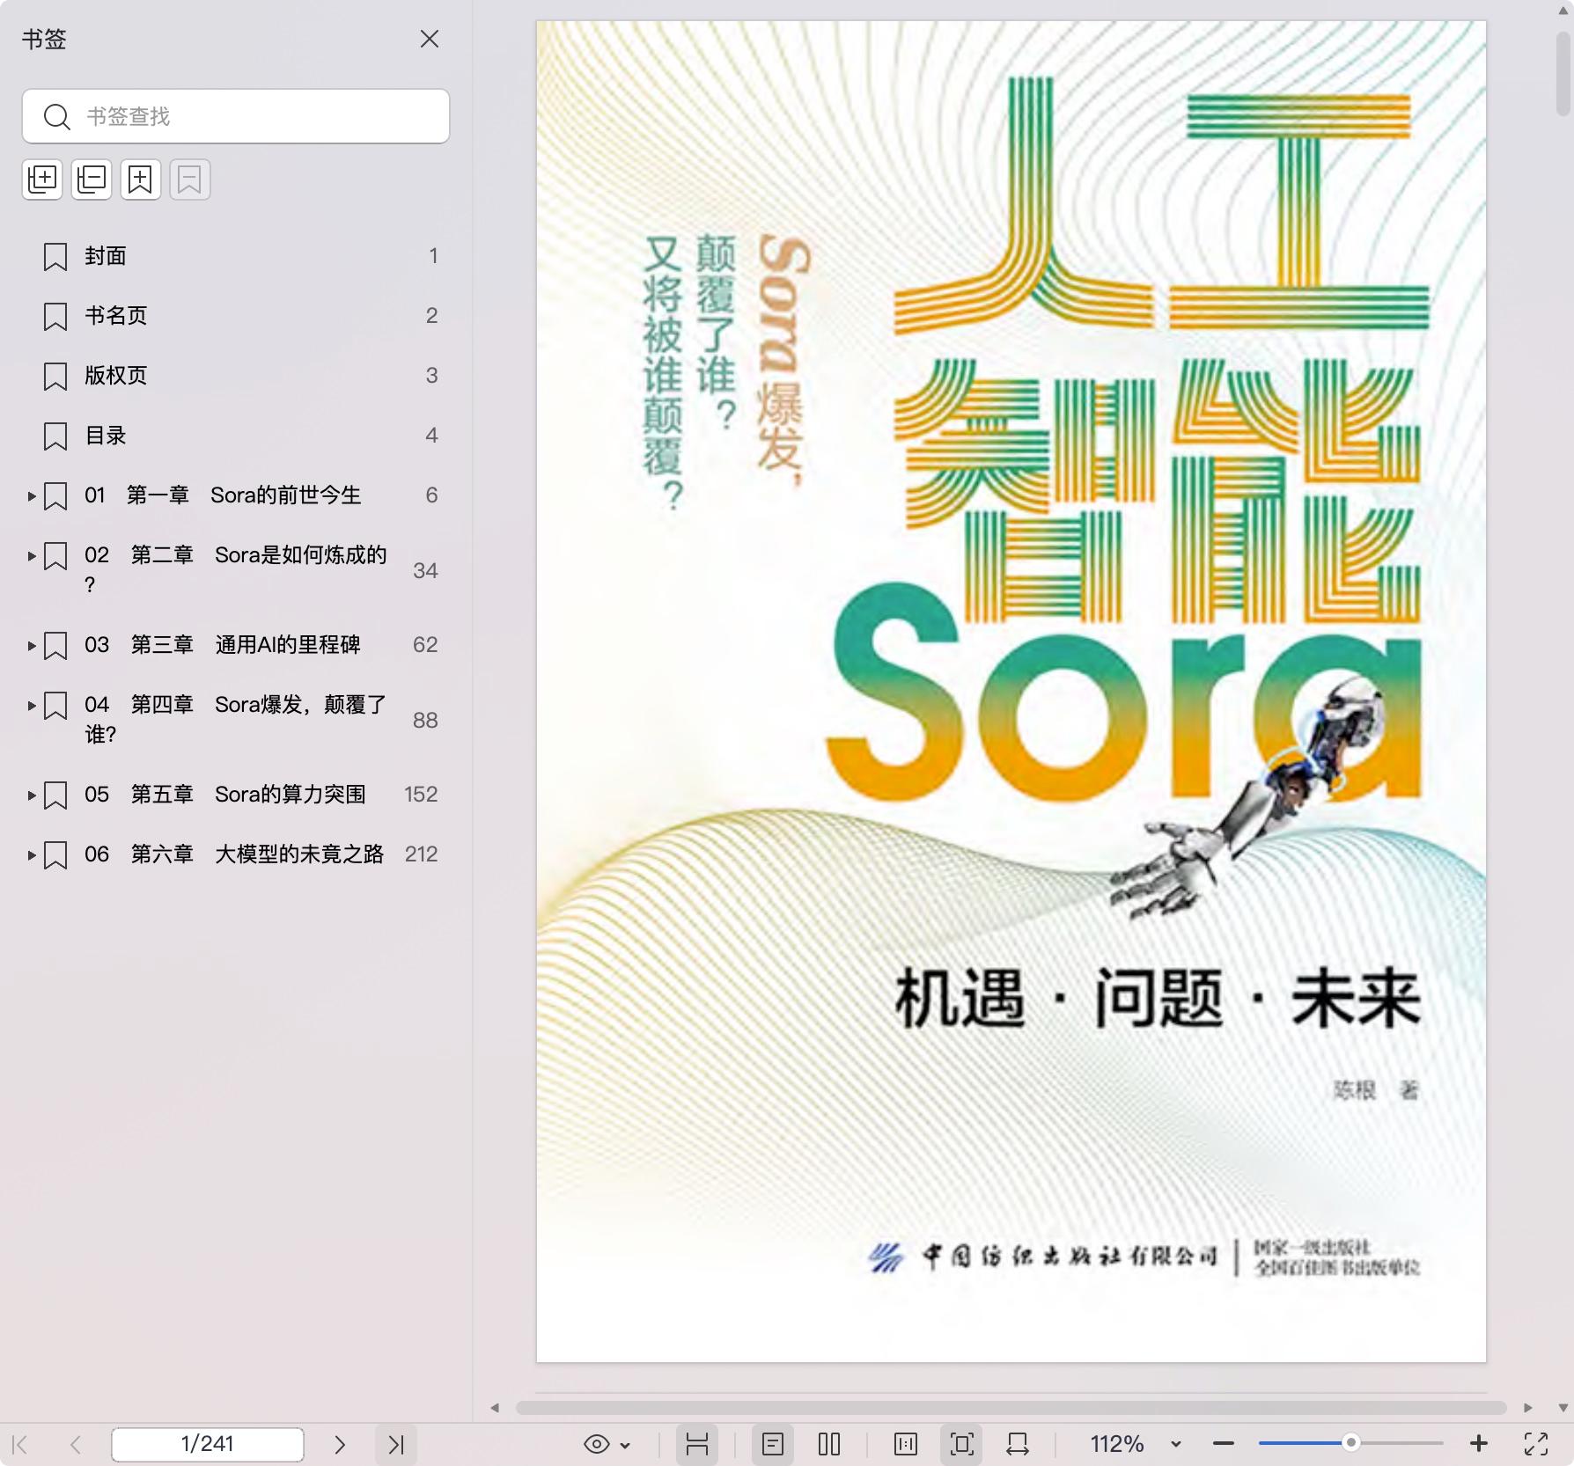The image size is (1574, 1466).
Task: Click the zoom slider handle
Action: (x=1350, y=1443)
